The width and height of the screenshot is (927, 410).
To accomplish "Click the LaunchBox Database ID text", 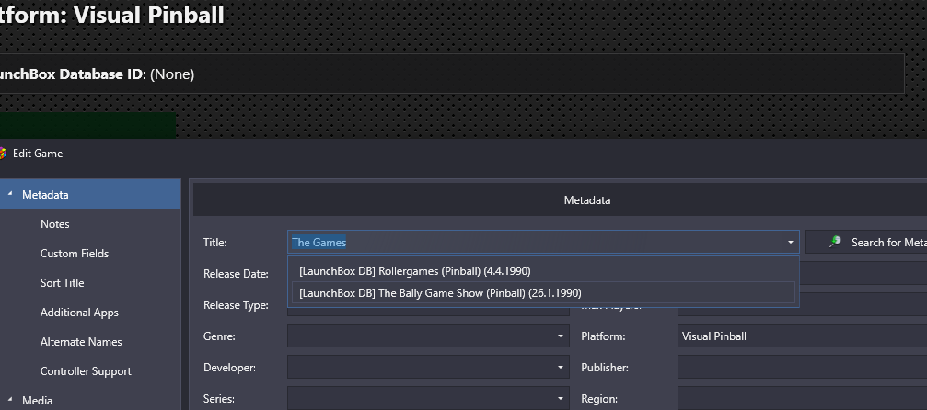I will pos(97,74).
